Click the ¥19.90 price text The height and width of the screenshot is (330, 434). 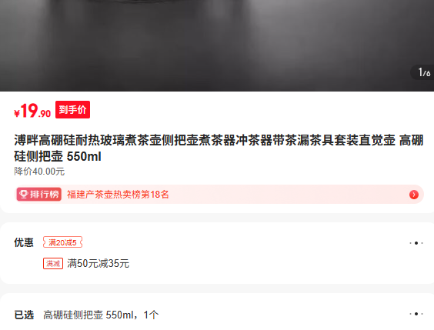pyautogui.click(x=32, y=111)
